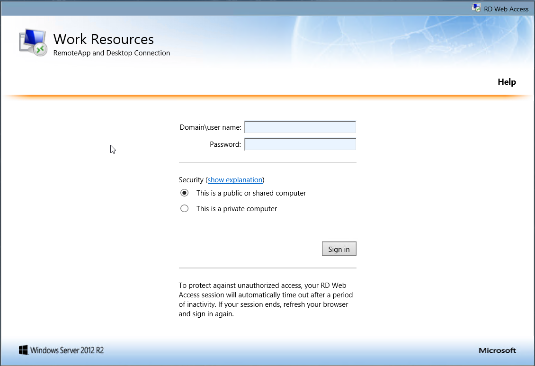Click the RD Web Access icon

(476, 8)
